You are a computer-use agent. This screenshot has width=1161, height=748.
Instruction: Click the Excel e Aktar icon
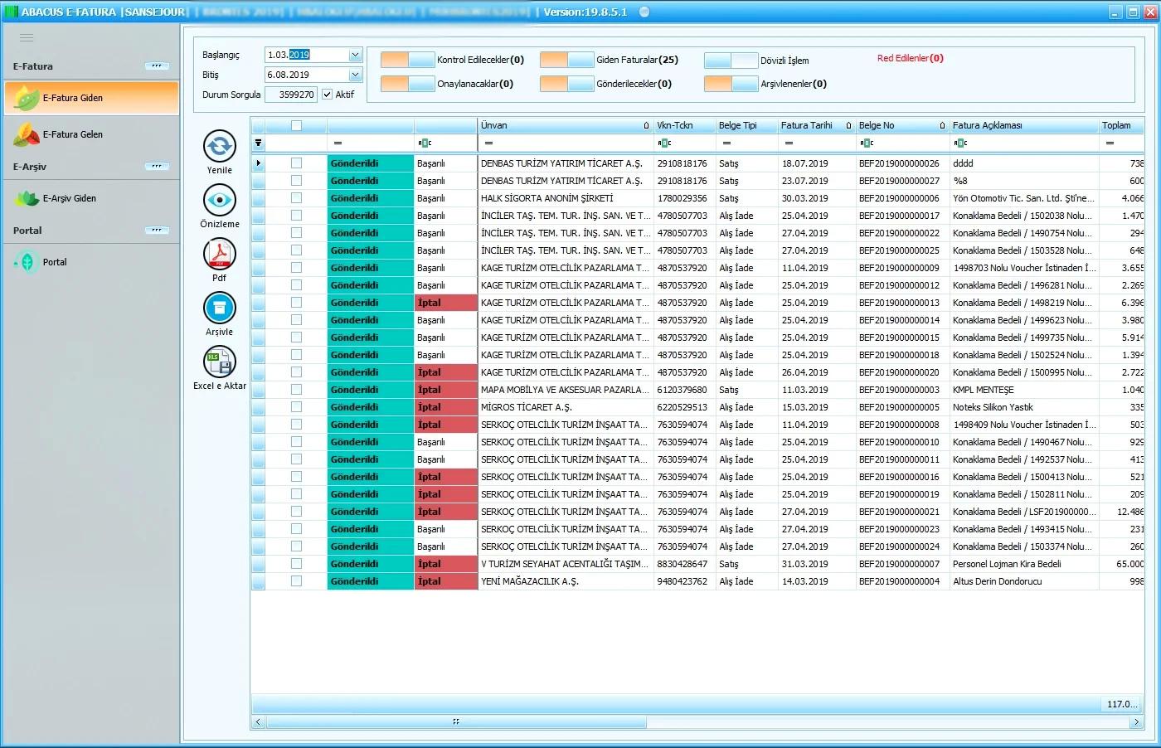220,362
